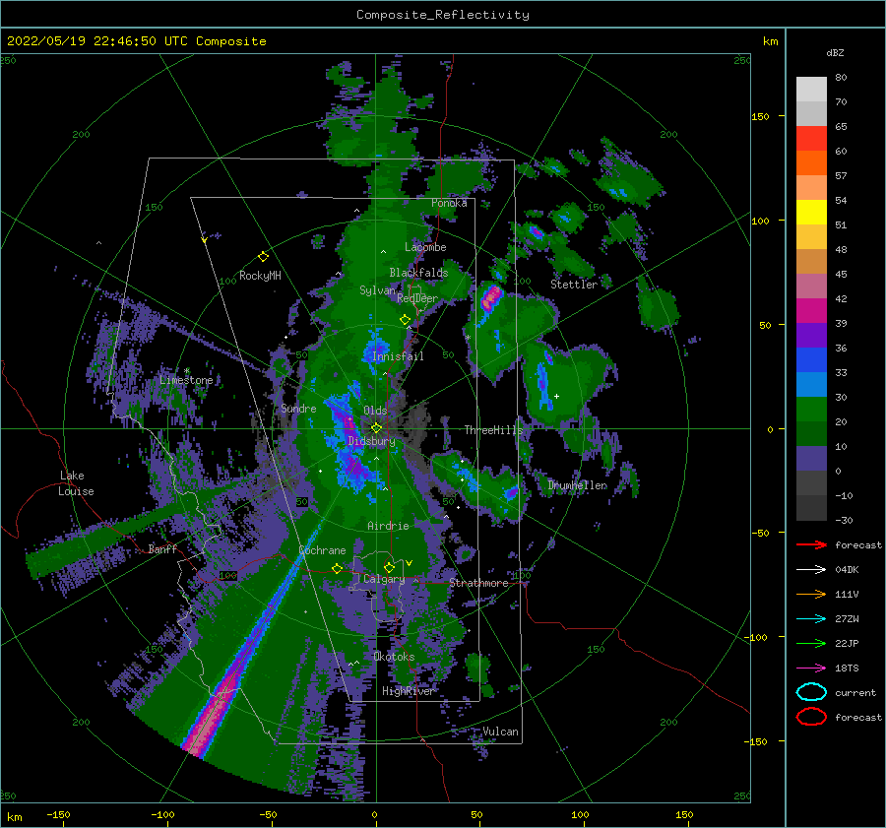Click the Airdrie label on the map
The height and width of the screenshot is (828, 886).
(388, 526)
